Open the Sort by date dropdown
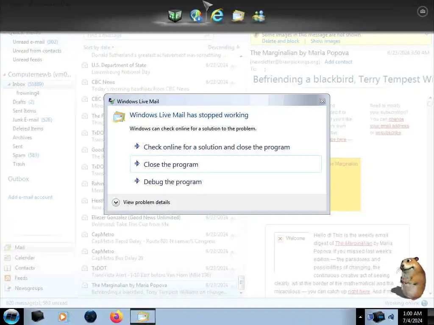 pos(98,47)
